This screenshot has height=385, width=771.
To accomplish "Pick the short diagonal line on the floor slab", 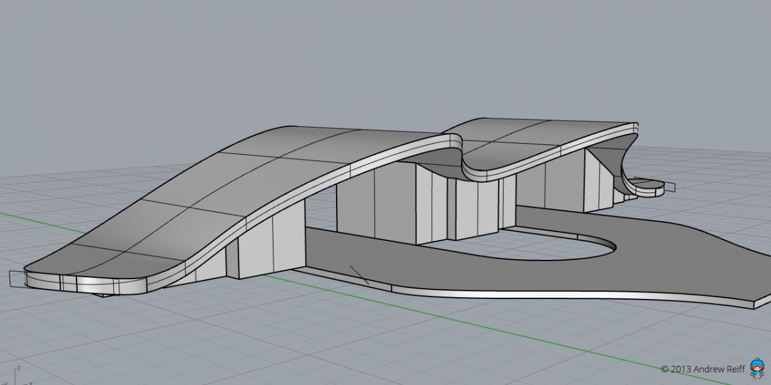I will point(359,275).
